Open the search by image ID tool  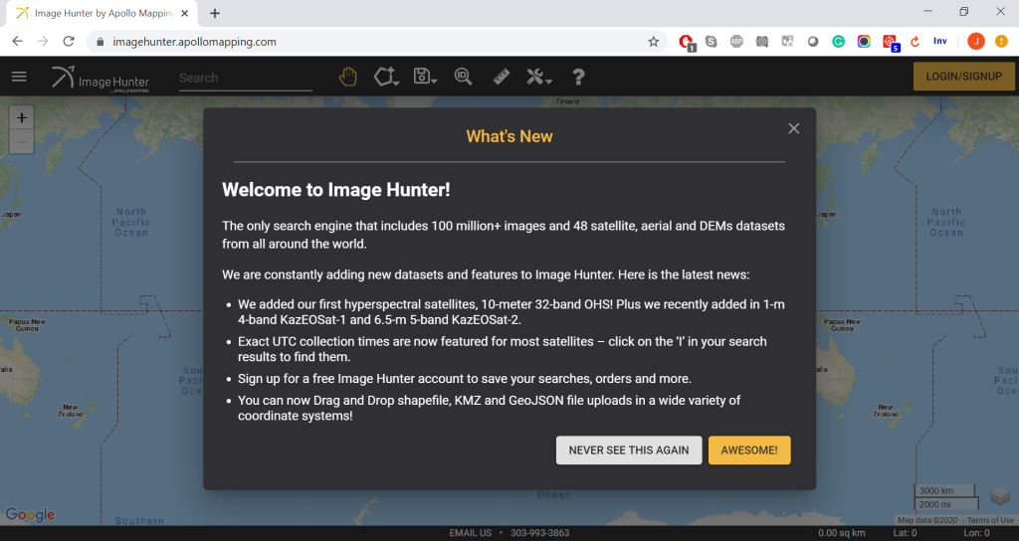(x=464, y=77)
